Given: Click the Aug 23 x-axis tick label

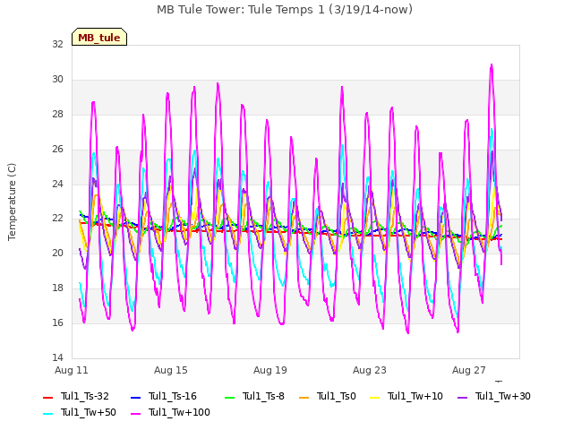Looking at the screenshot, I should pos(370,370).
